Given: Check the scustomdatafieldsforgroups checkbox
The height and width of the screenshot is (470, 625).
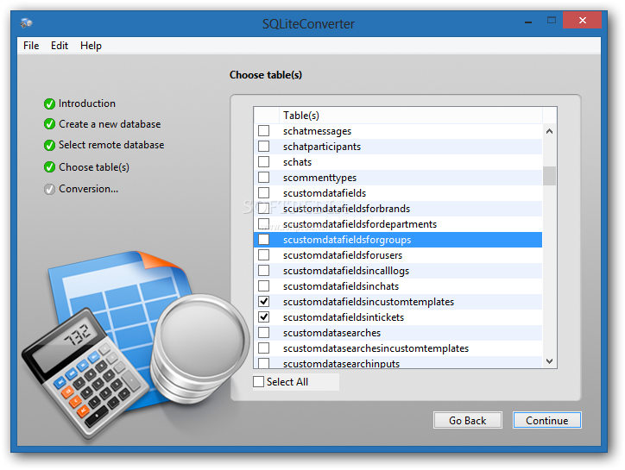Looking at the screenshot, I should tap(263, 240).
